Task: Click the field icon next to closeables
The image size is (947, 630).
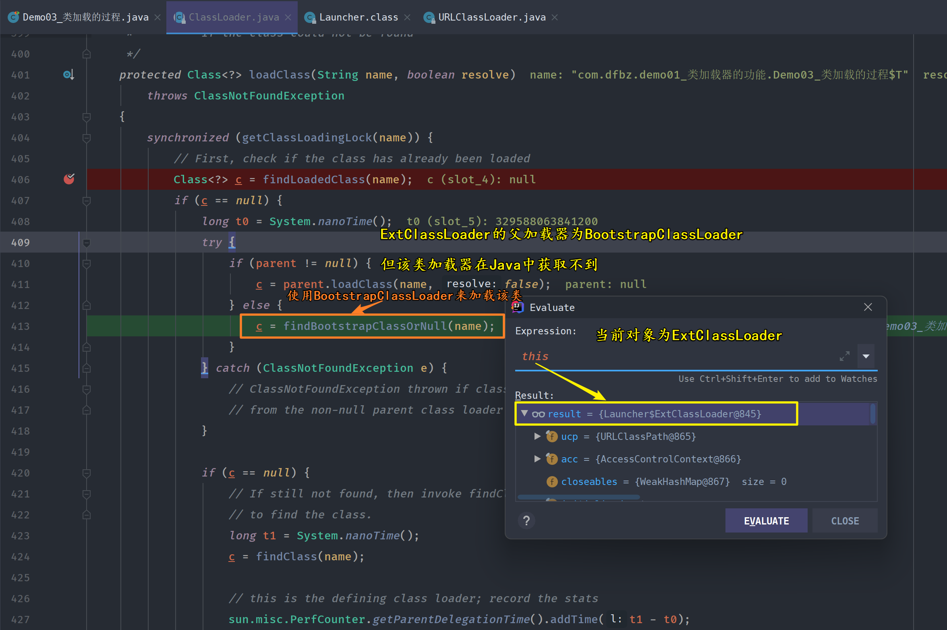Action: point(551,482)
